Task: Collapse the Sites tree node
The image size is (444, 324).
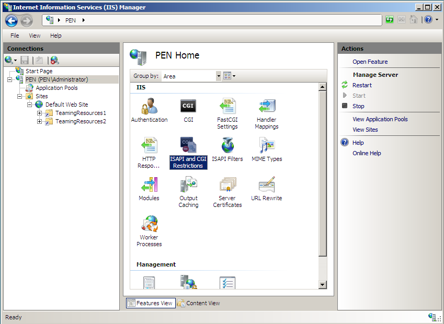Action: tap(19, 97)
